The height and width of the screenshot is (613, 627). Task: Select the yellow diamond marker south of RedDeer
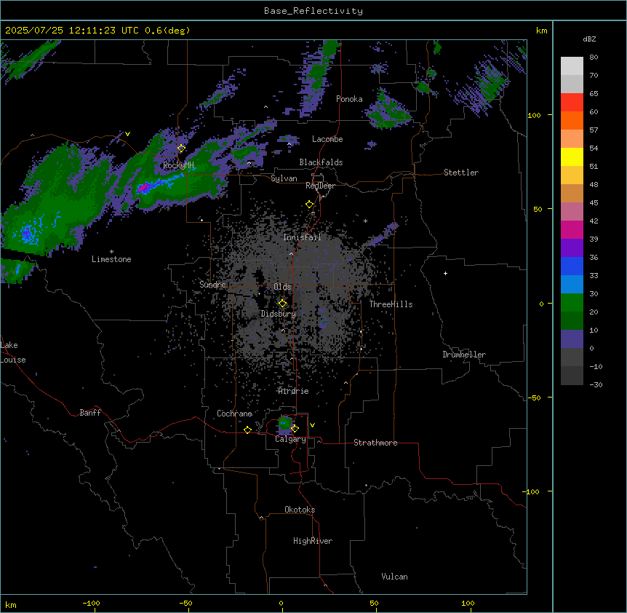[x=309, y=205]
